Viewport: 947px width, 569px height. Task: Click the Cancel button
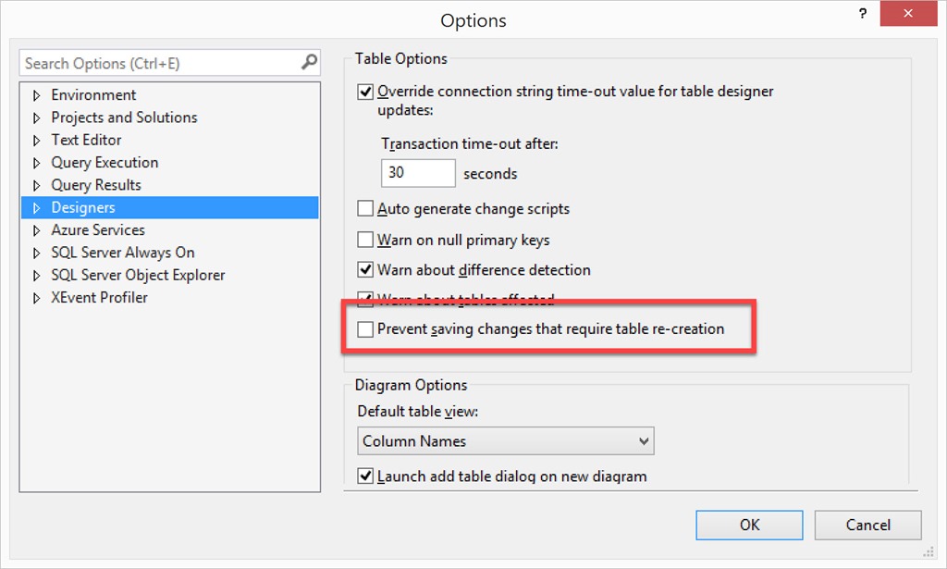pyautogui.click(x=867, y=525)
